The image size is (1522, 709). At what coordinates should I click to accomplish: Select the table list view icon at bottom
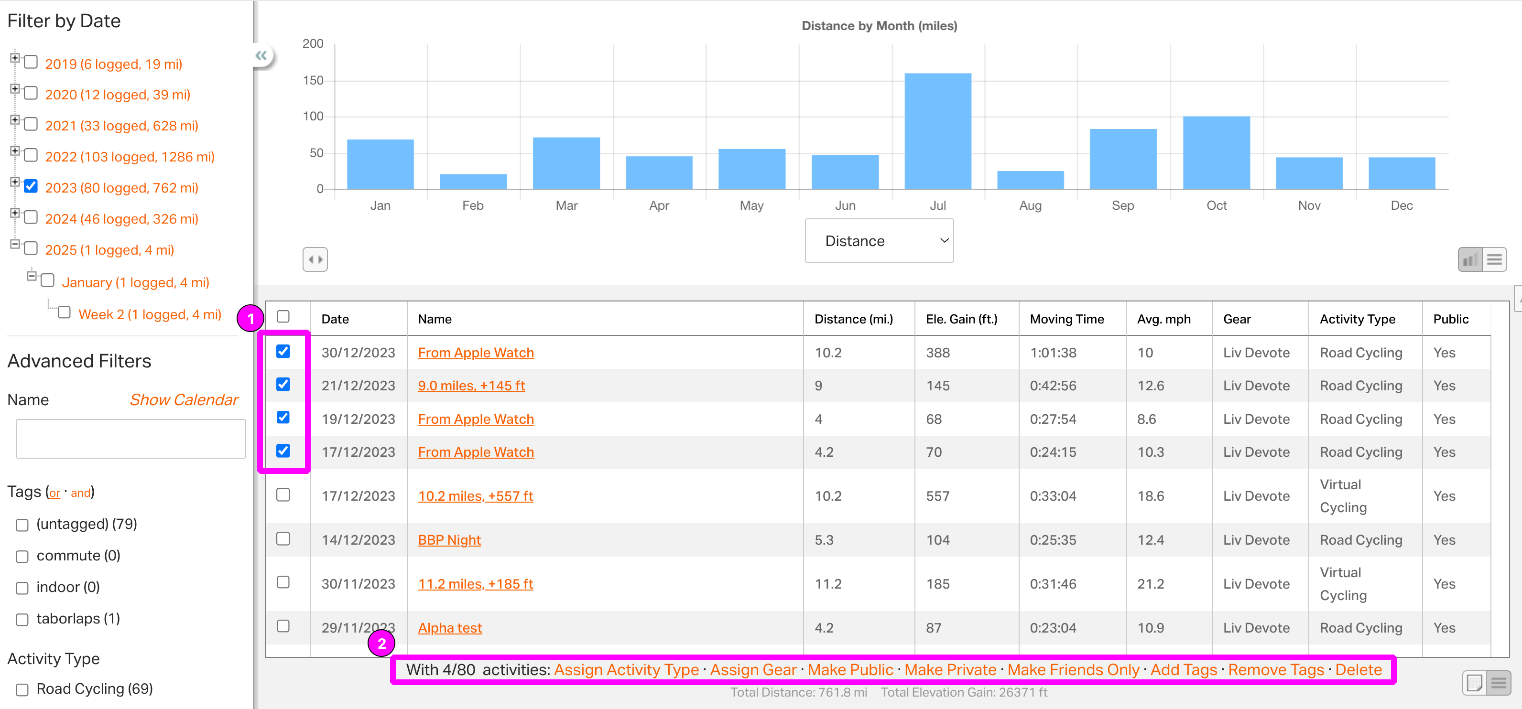[x=1499, y=683]
